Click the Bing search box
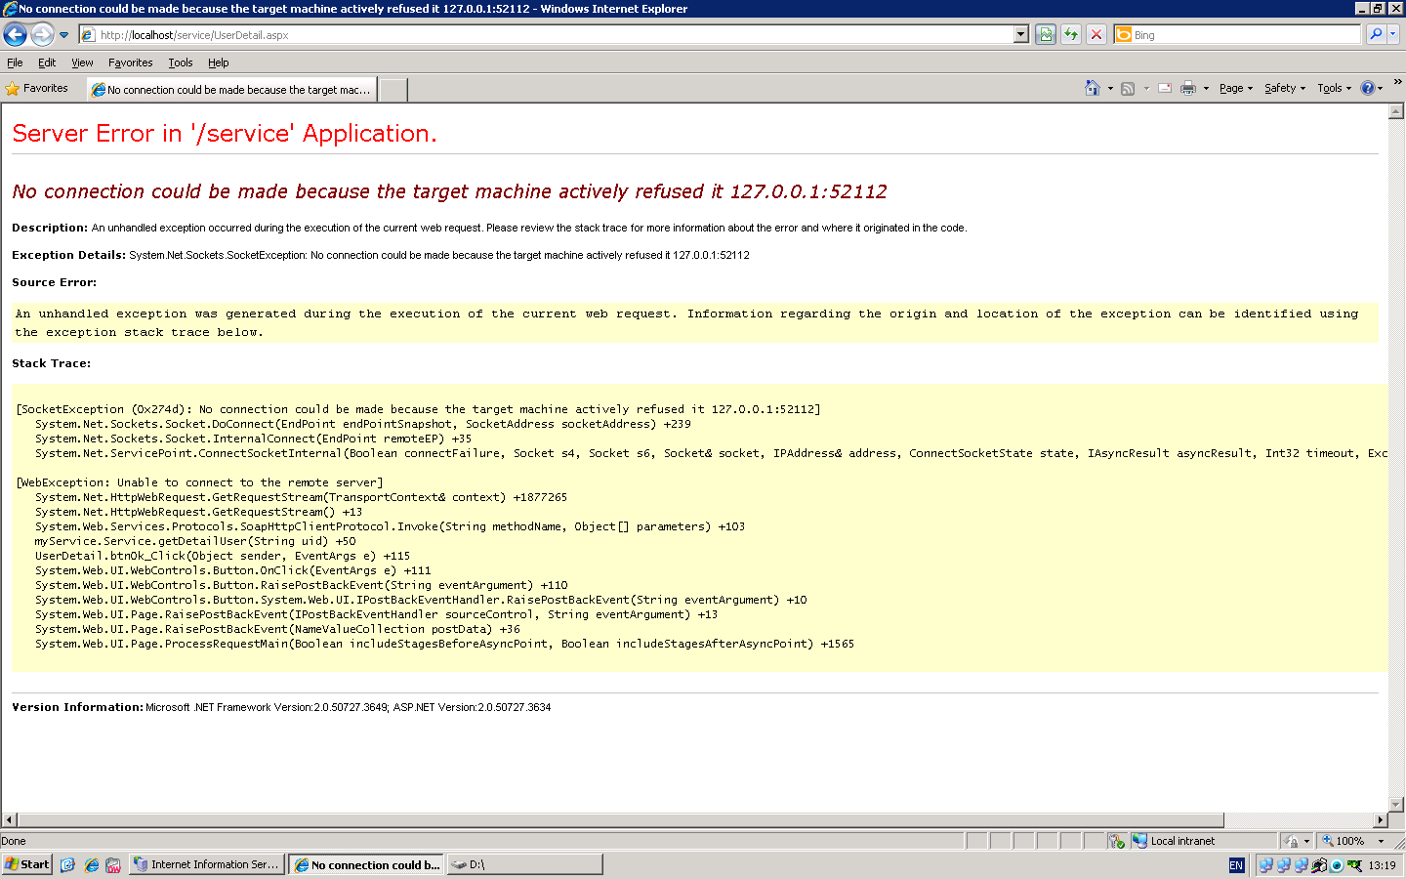 (1237, 35)
